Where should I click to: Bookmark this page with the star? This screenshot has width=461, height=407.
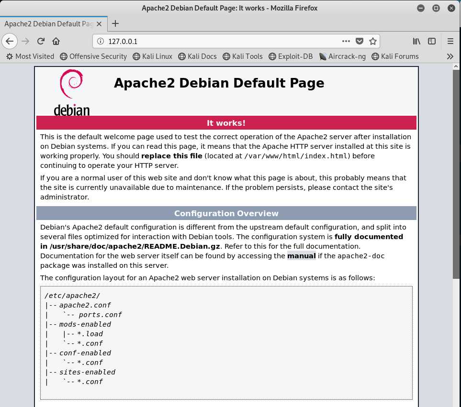(373, 41)
